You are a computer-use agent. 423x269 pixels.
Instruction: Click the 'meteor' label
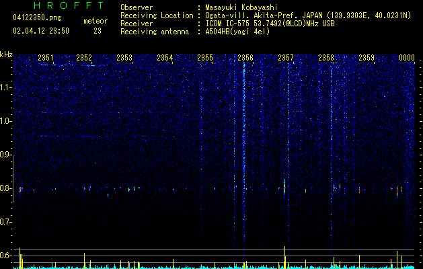95,21
